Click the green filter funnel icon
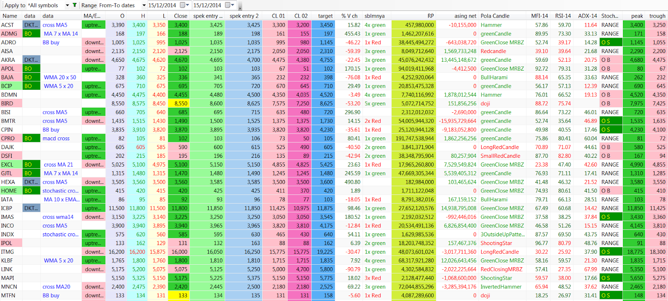 tap(75, 5)
